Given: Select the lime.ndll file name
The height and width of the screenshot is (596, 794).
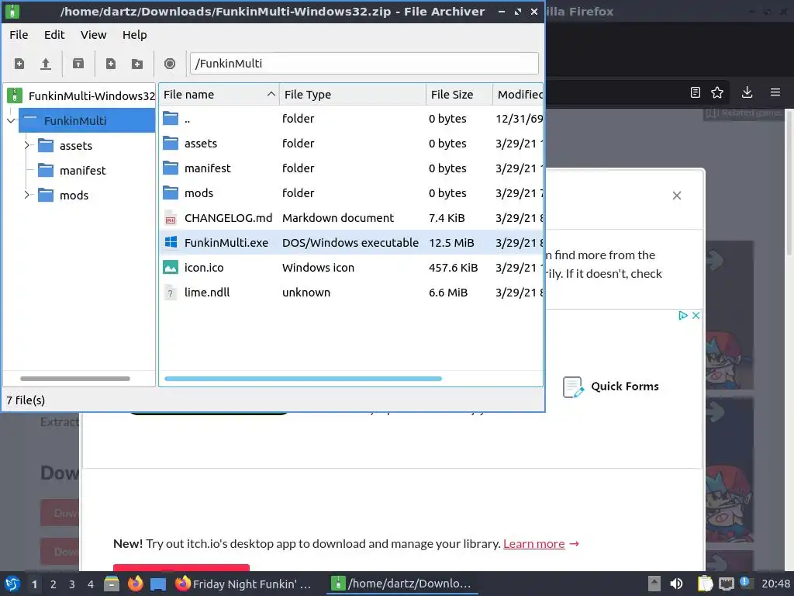Looking at the screenshot, I should [207, 293].
